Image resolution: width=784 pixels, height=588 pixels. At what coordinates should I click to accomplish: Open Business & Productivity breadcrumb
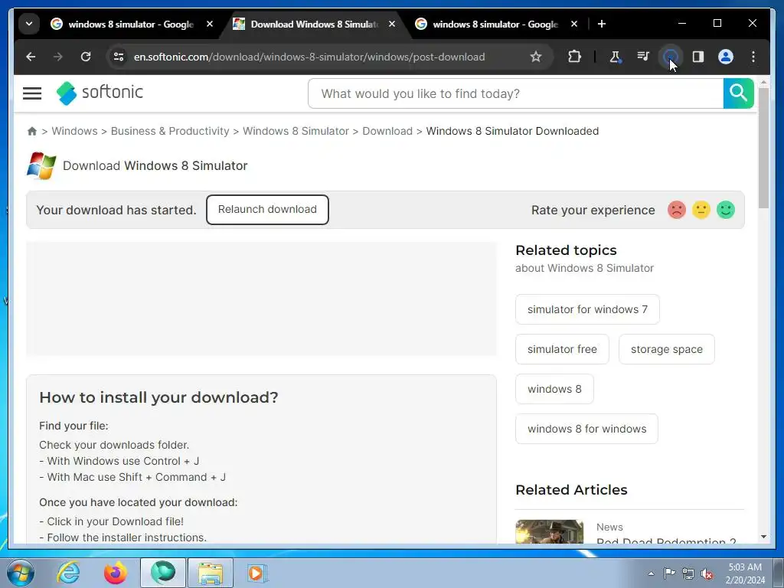point(170,131)
